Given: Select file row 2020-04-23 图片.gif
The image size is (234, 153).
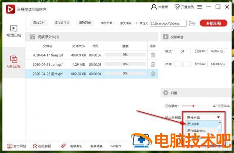Looking at the screenshot, I should tap(91, 74).
